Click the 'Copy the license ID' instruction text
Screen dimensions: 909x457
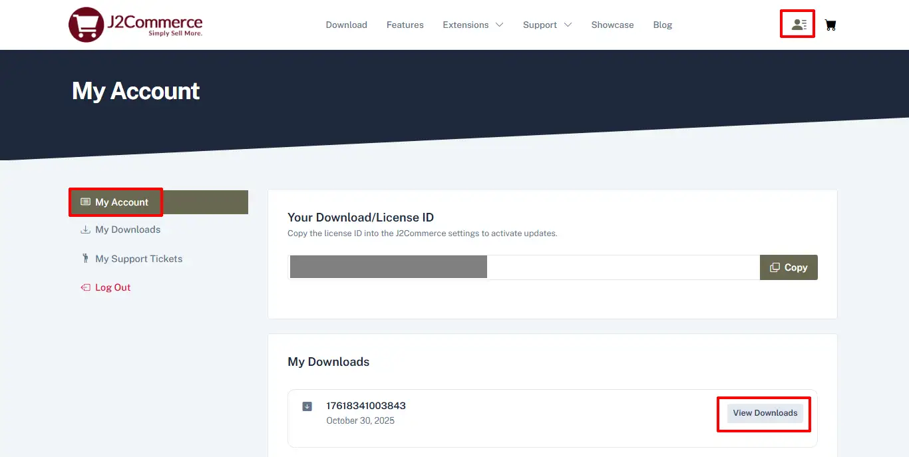click(422, 233)
